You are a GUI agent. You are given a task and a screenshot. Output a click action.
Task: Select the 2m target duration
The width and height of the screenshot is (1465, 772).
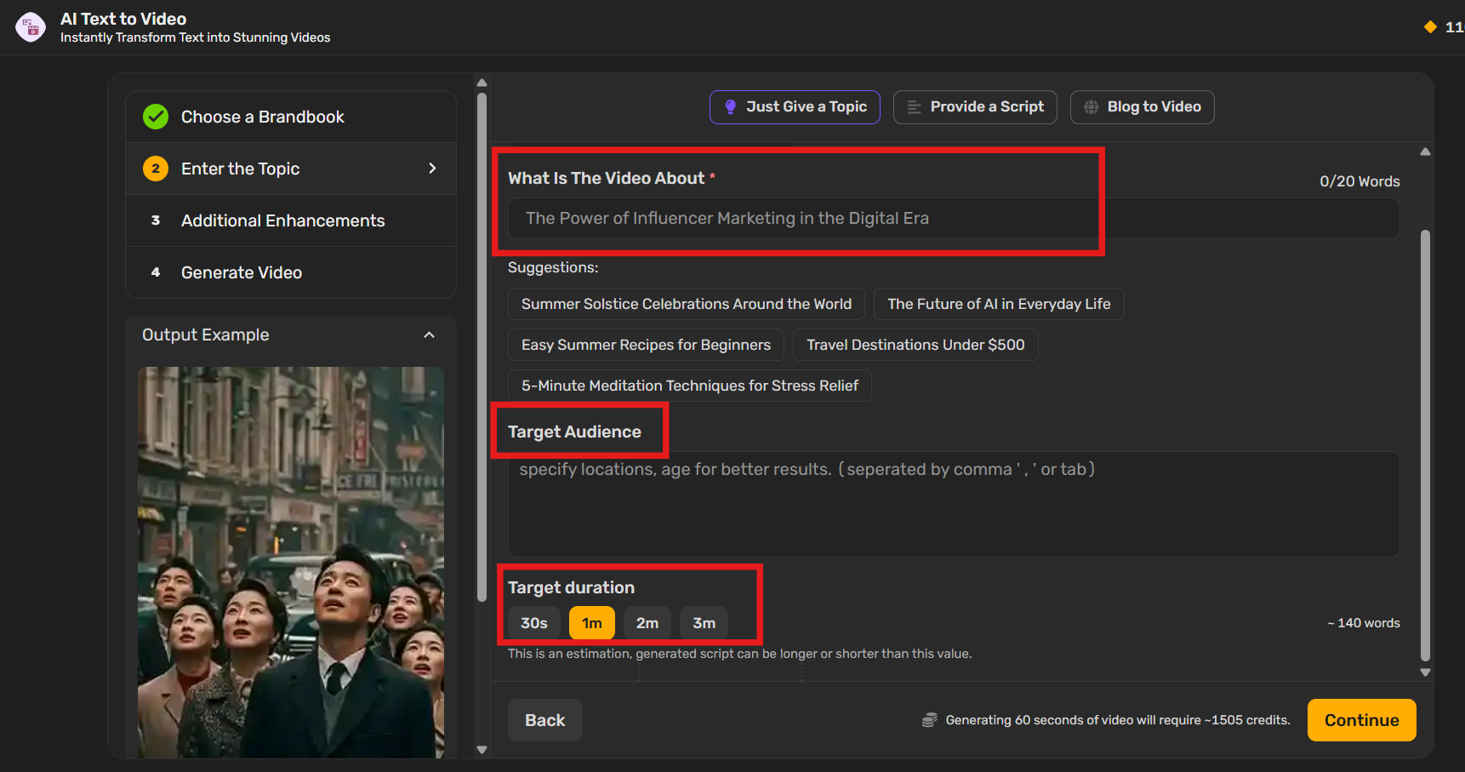(647, 622)
